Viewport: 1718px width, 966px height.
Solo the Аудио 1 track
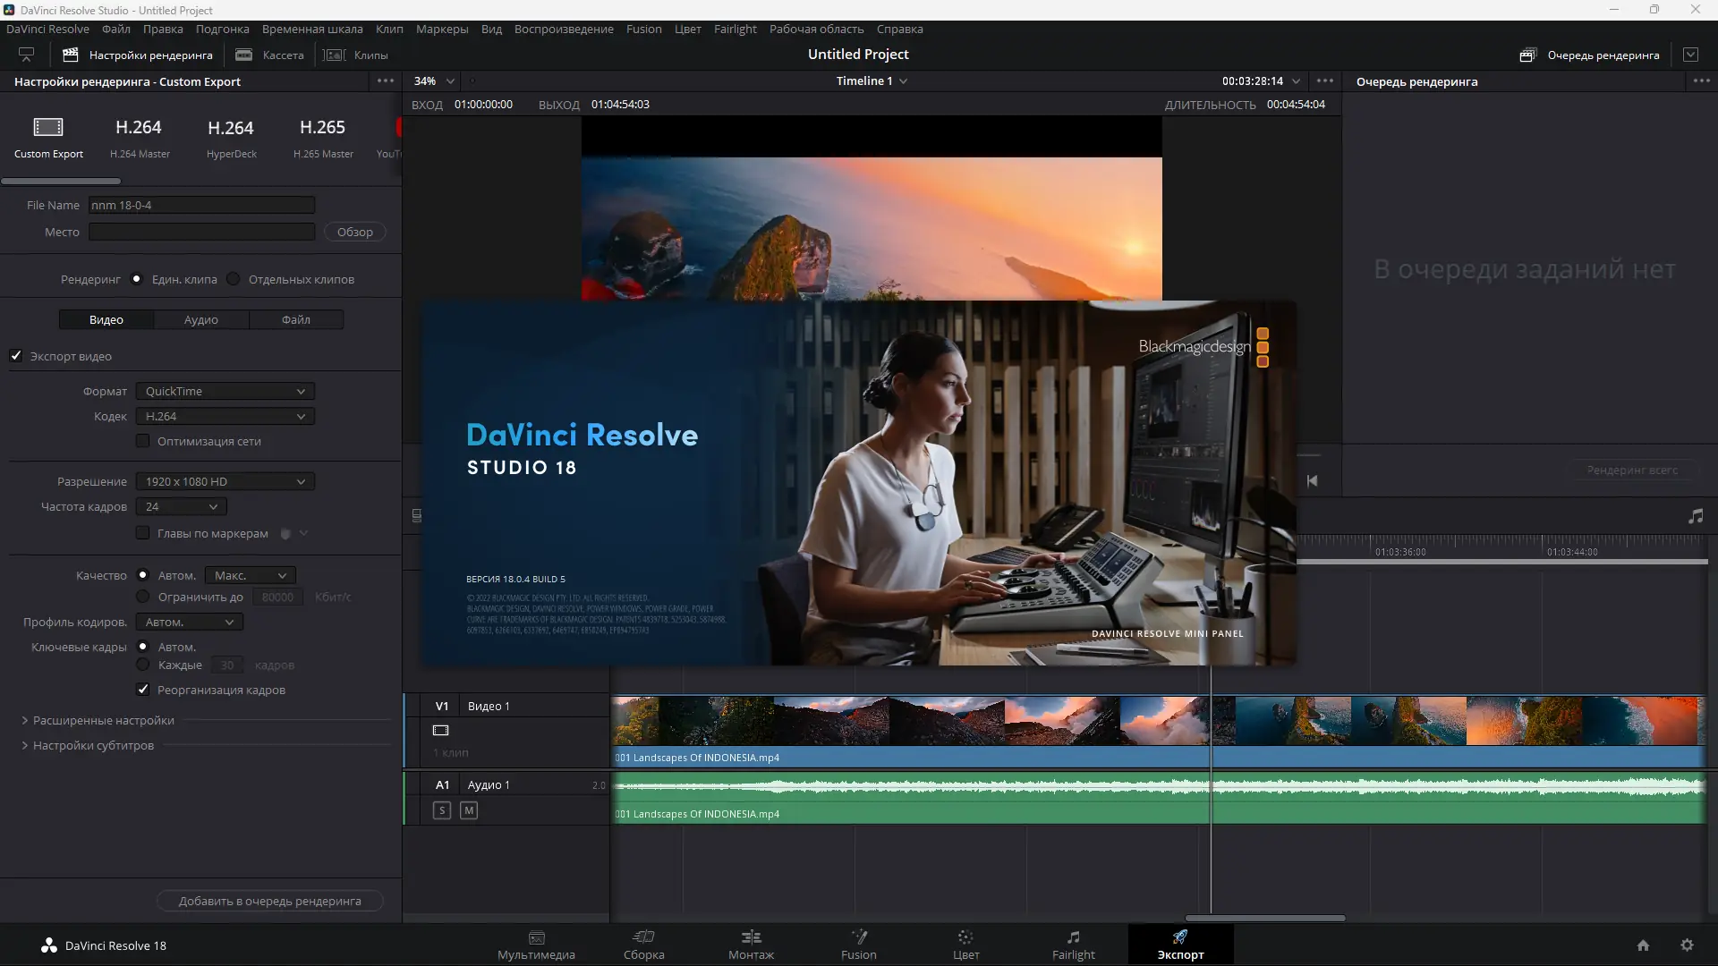443,810
